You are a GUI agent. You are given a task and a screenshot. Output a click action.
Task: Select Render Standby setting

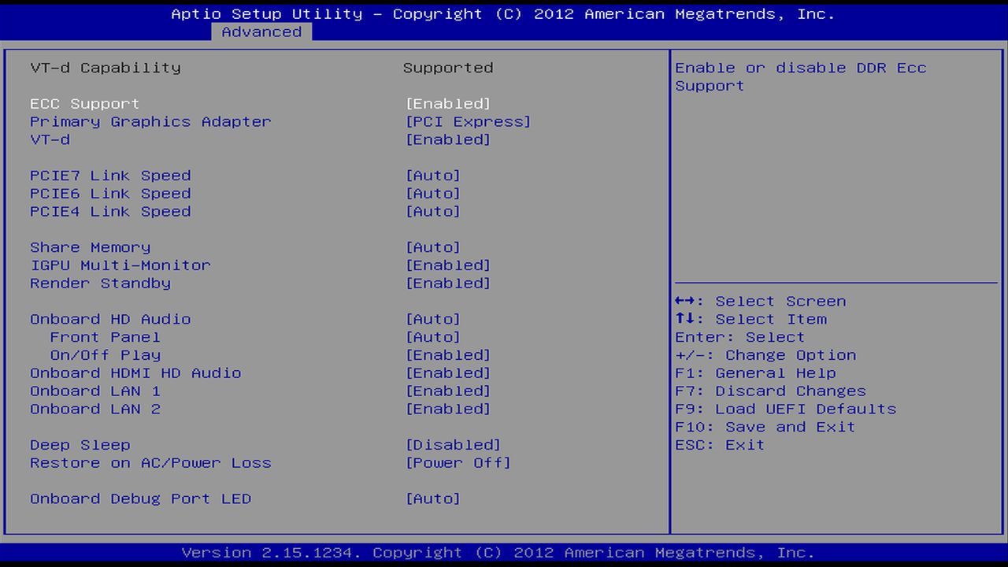(100, 283)
